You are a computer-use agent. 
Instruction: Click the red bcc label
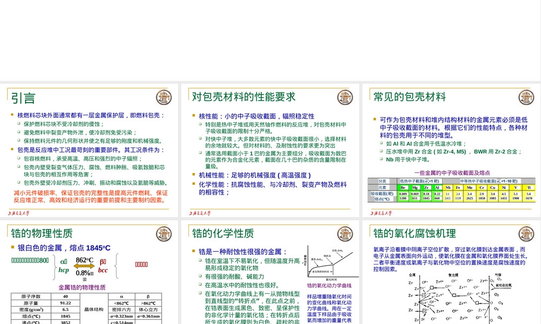coord(103,270)
